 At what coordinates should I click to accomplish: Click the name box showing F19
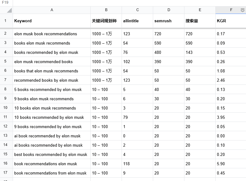[6, 2]
